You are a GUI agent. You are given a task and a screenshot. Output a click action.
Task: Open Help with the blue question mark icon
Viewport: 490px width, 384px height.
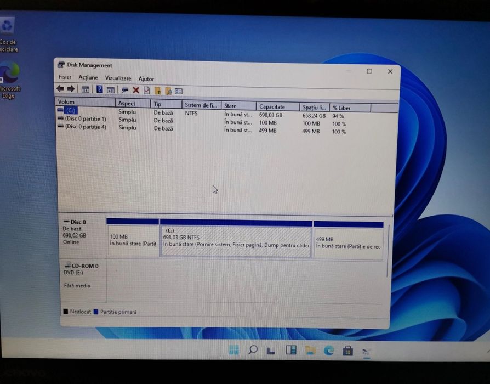coord(99,89)
